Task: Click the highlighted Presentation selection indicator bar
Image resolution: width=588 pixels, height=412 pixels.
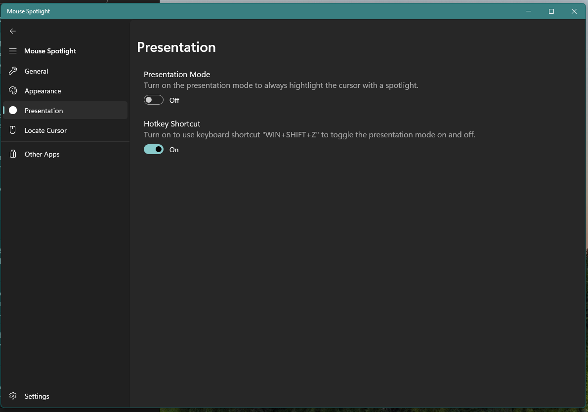Action: 3,110
